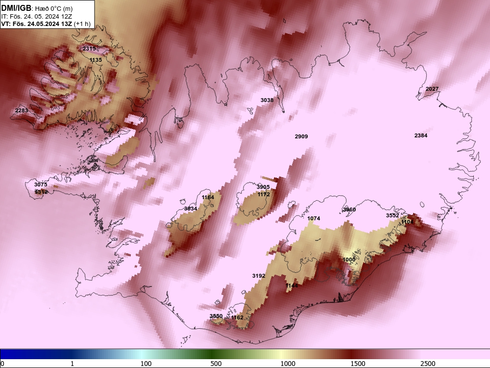490x368 pixels.
Task: Click the color scale tick label 1500
Action: pos(358,364)
